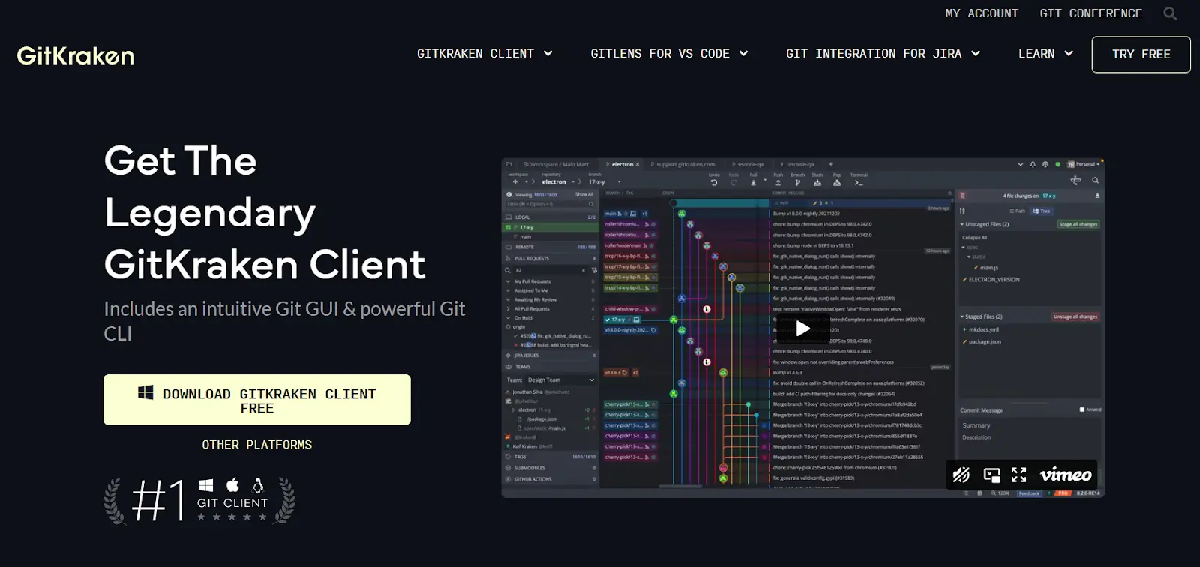Click the Push toolbar icon

click(778, 182)
